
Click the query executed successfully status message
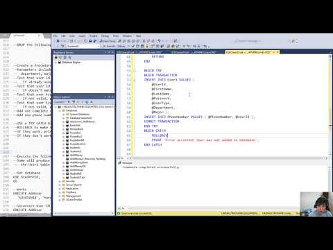click(137, 213)
